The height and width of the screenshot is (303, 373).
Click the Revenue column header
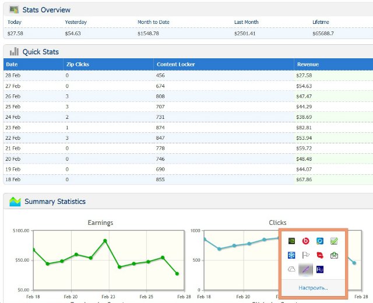point(308,64)
